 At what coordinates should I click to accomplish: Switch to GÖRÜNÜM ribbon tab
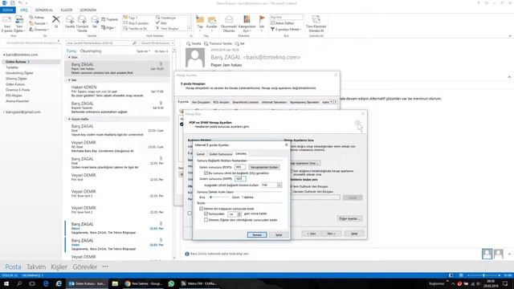pos(88,10)
